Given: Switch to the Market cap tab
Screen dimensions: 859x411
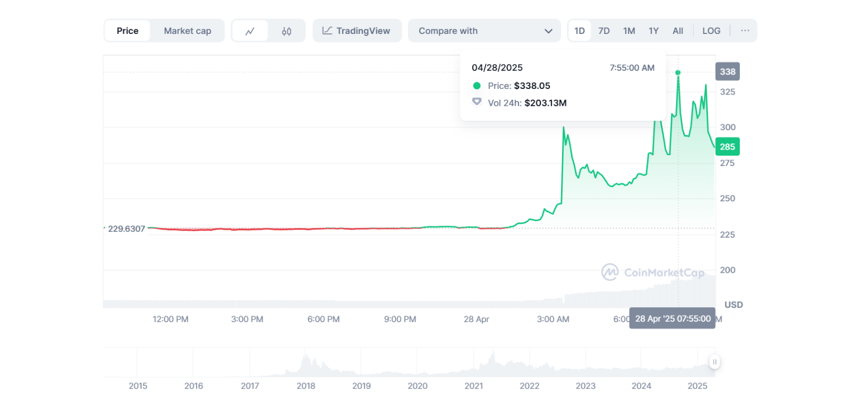Looking at the screenshot, I should (188, 31).
